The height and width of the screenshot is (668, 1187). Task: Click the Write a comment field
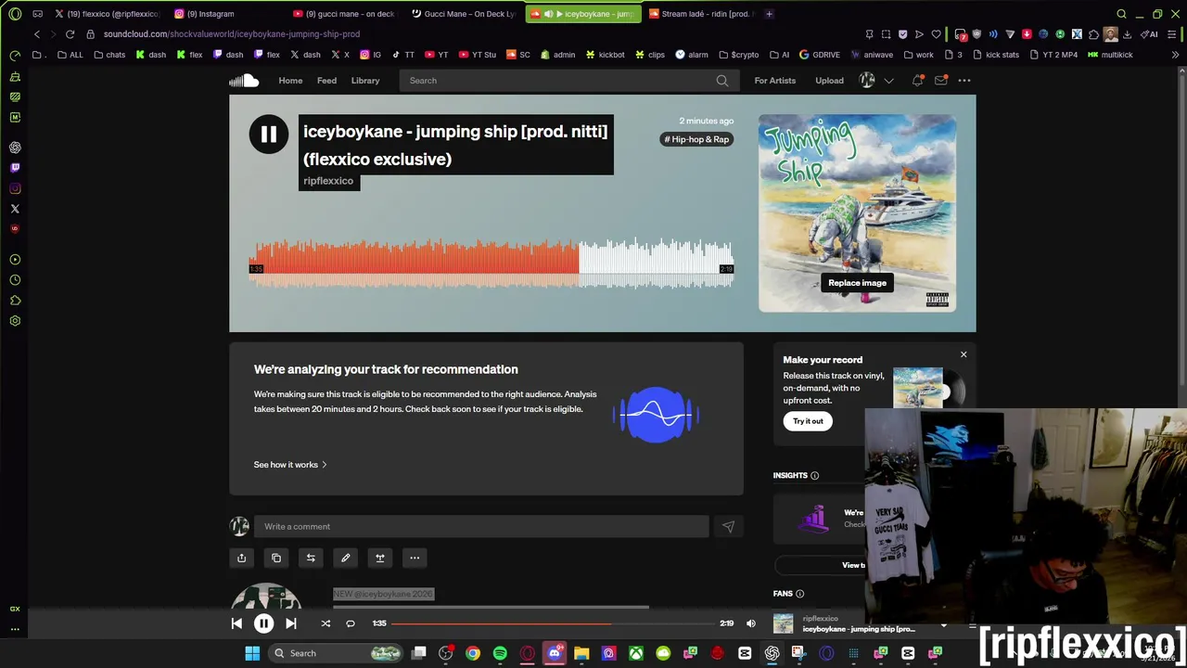click(x=481, y=527)
